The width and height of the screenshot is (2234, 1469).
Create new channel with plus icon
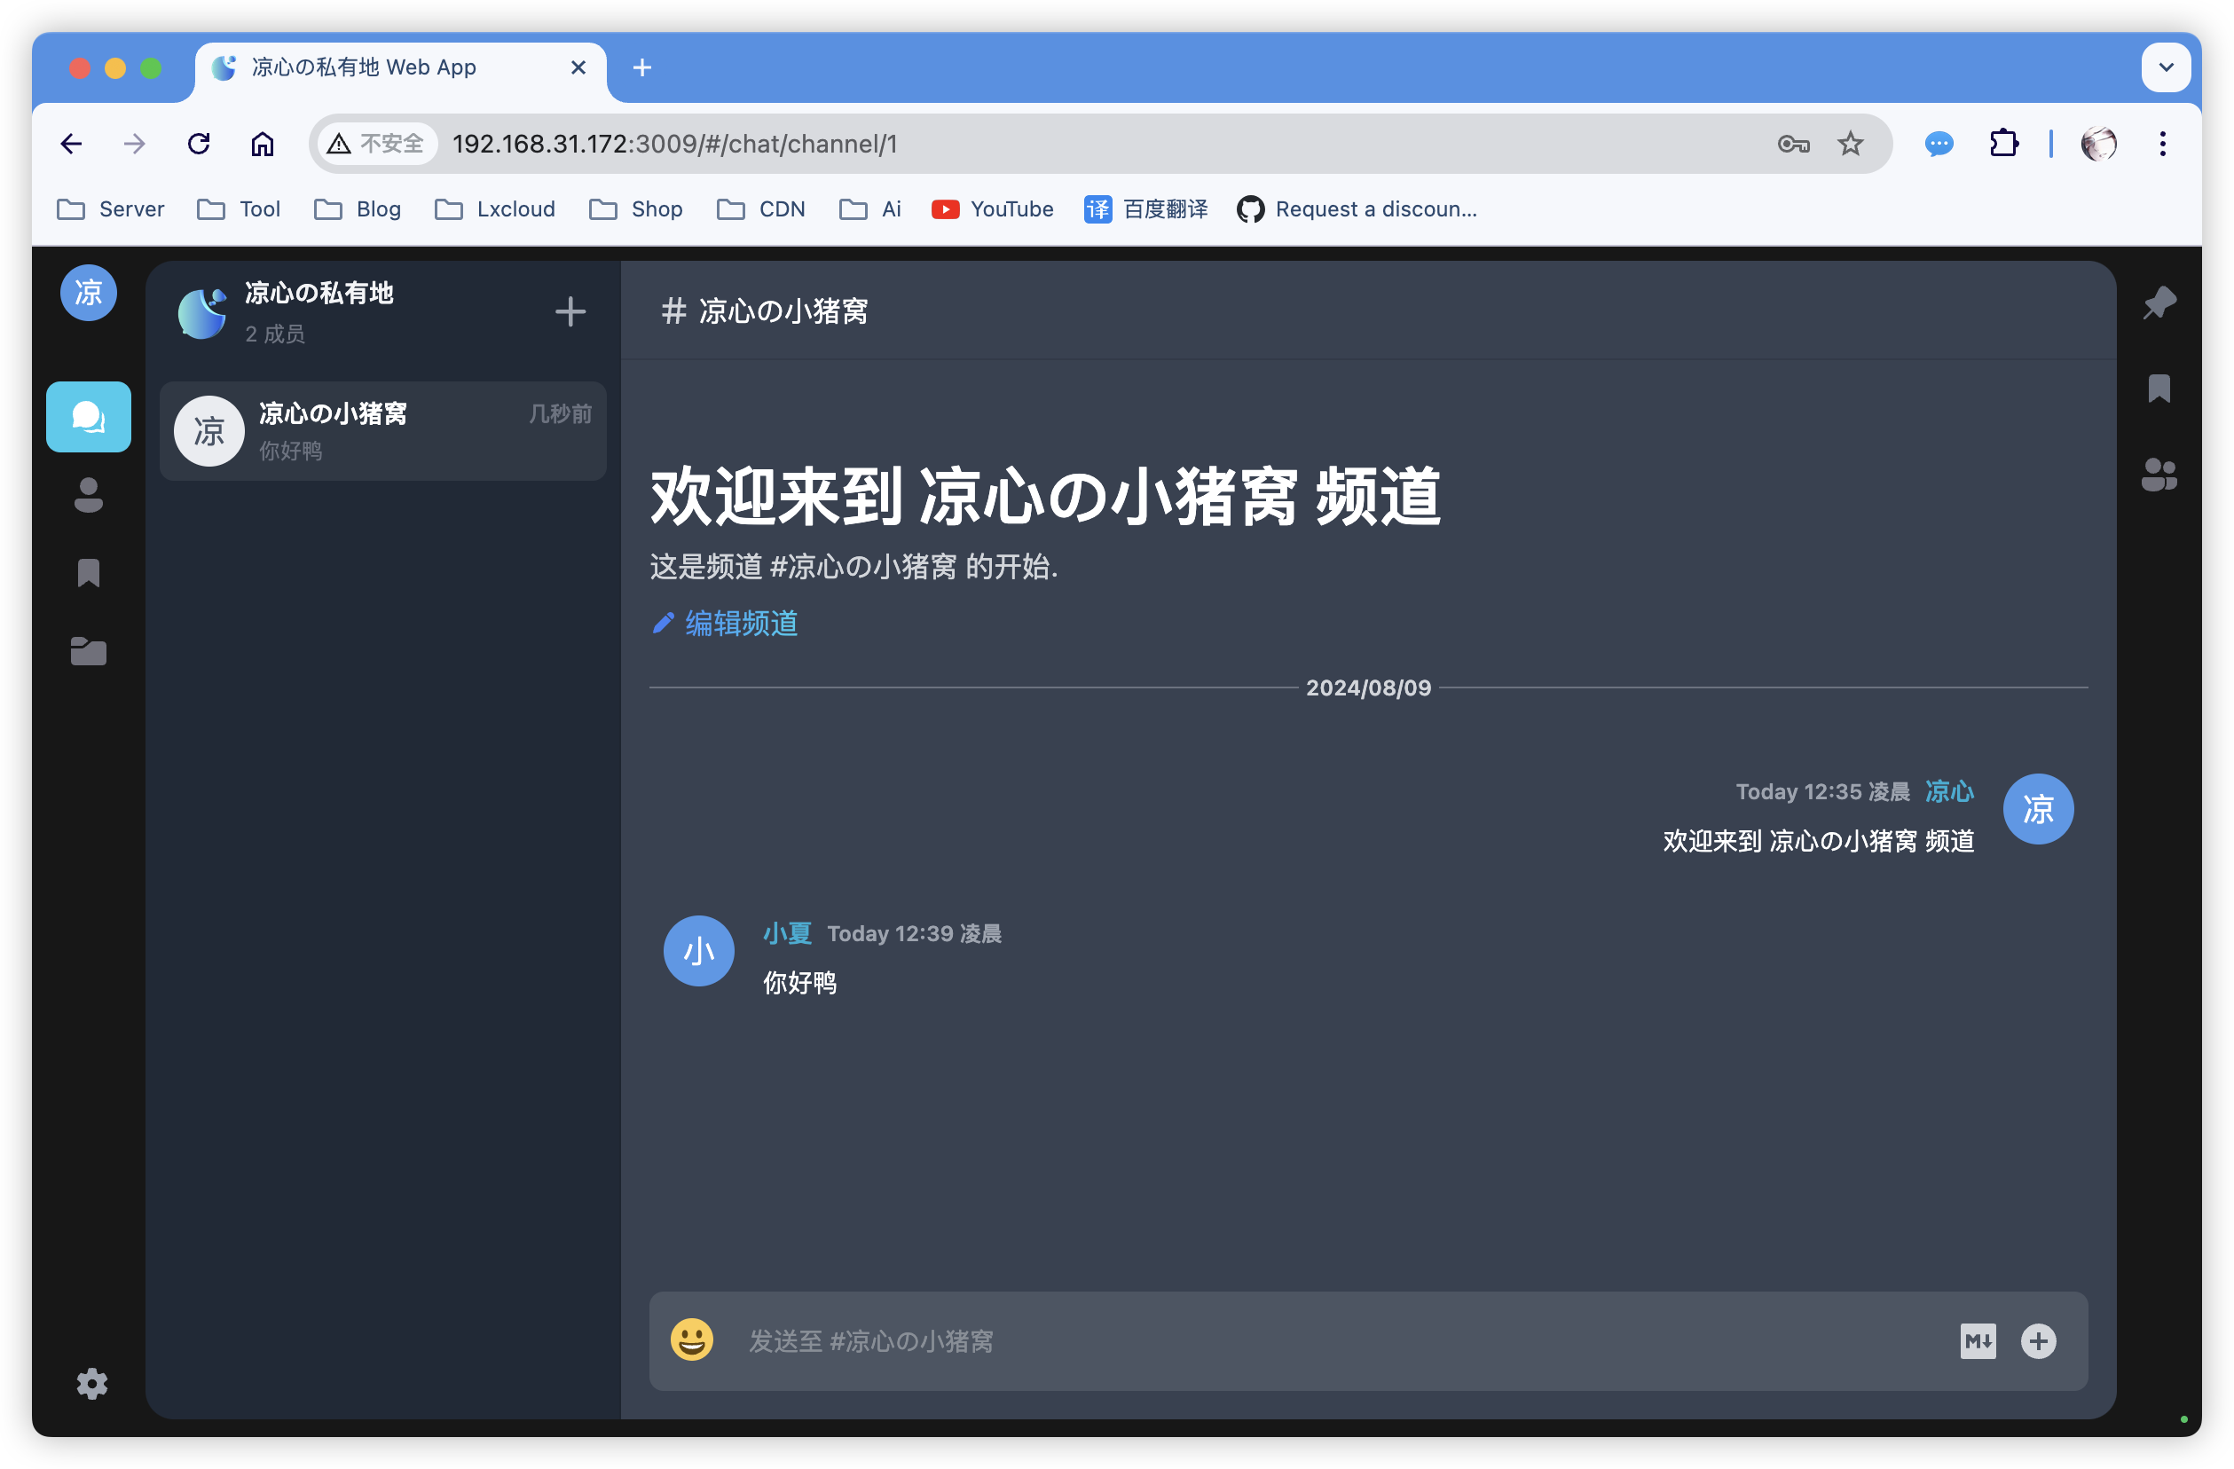point(570,311)
